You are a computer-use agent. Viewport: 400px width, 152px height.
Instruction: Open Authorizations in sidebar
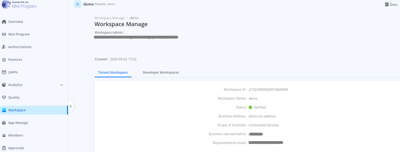[20, 47]
